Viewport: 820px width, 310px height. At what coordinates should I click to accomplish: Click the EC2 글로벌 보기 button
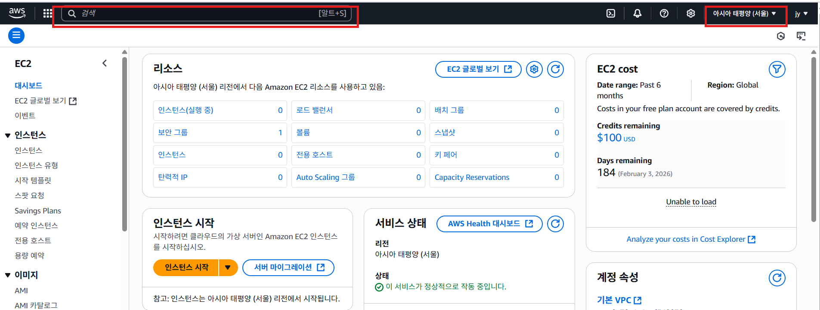(x=478, y=69)
